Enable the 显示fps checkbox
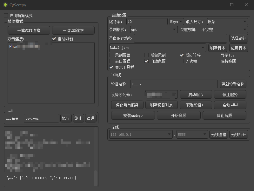This screenshot has height=191, width=254. [x=217, y=55]
